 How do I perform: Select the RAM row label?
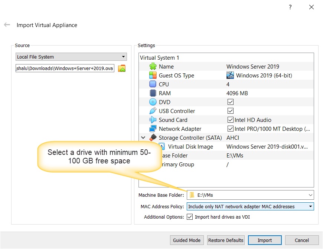pos(165,93)
